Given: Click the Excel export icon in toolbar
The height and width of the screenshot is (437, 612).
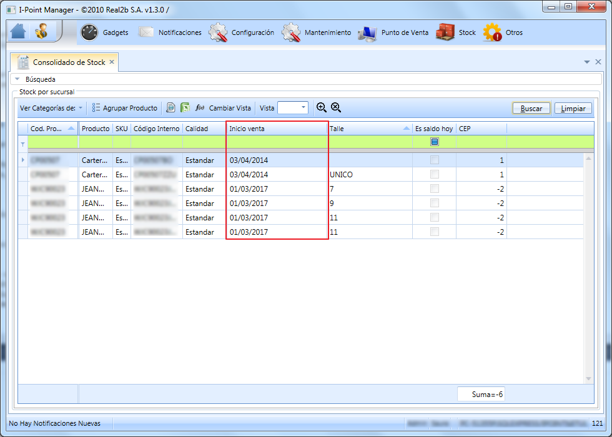Looking at the screenshot, I should (x=185, y=107).
